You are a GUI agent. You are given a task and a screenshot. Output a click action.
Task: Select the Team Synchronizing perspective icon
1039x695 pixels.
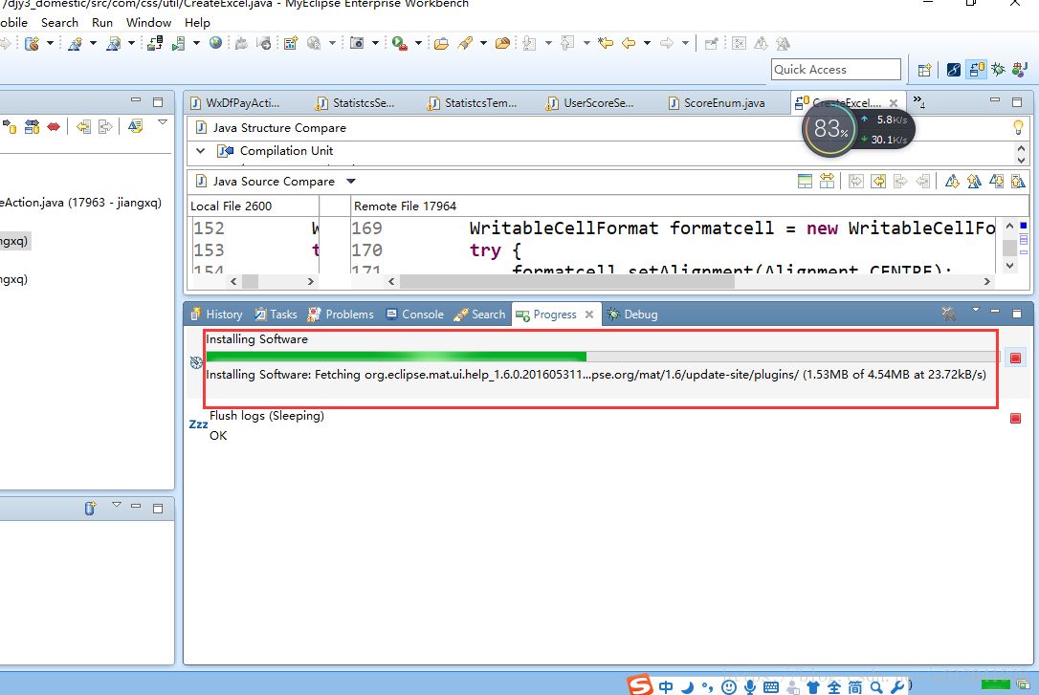coord(976,69)
